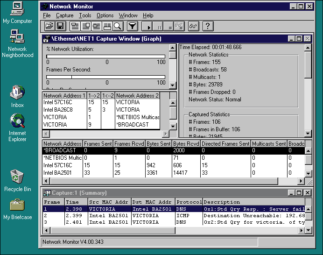Select frame 3 DNS query row

point(174,222)
